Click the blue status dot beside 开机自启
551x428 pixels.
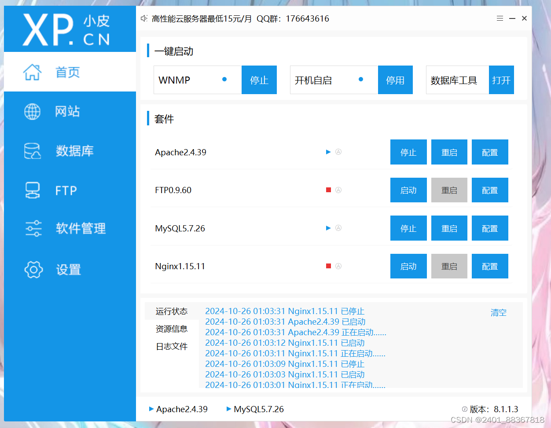click(x=361, y=80)
